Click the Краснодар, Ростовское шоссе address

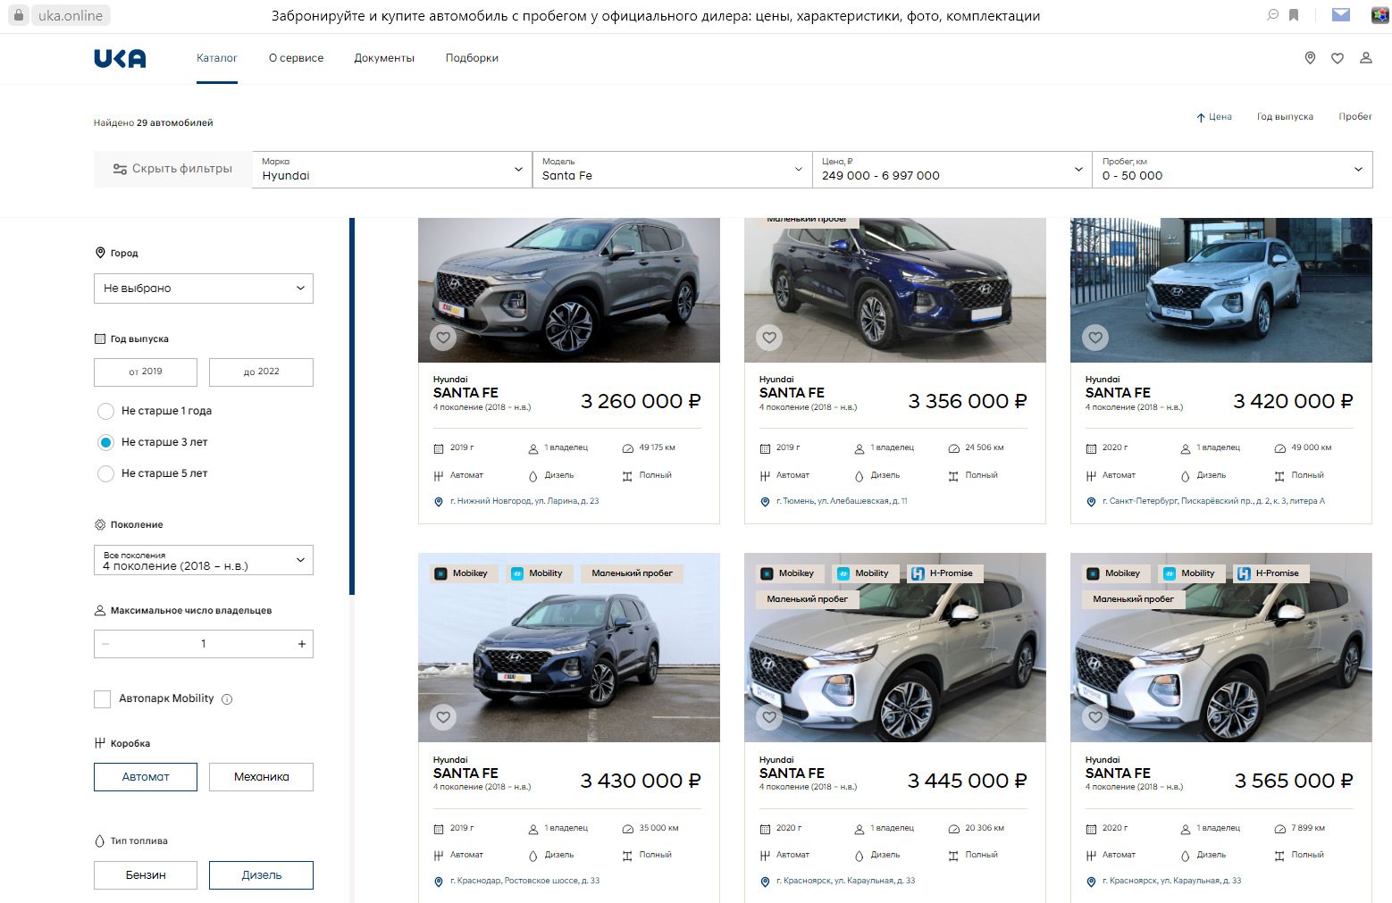click(524, 882)
